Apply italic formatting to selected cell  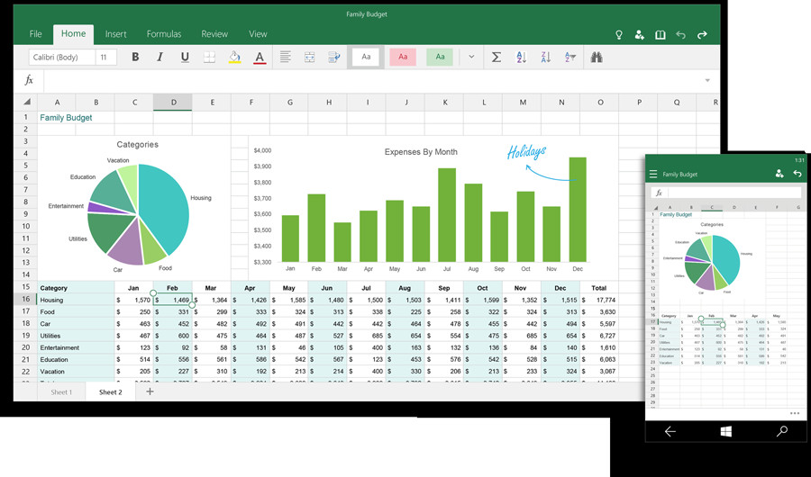(160, 58)
